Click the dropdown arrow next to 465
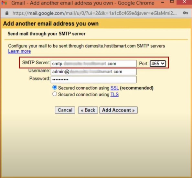This screenshot has width=192, height=178. point(163,63)
